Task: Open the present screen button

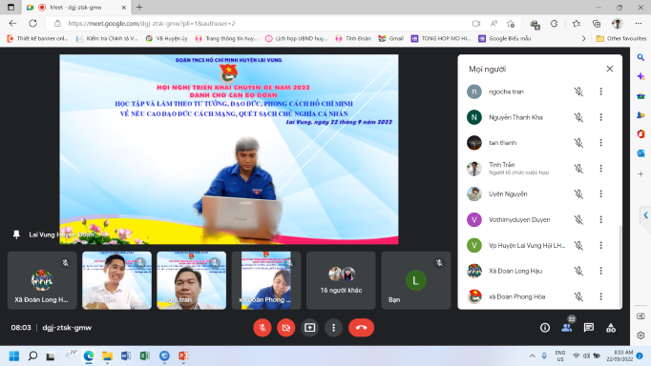Action: pos(309,328)
